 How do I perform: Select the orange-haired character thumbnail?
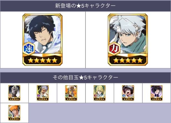click(14, 113)
